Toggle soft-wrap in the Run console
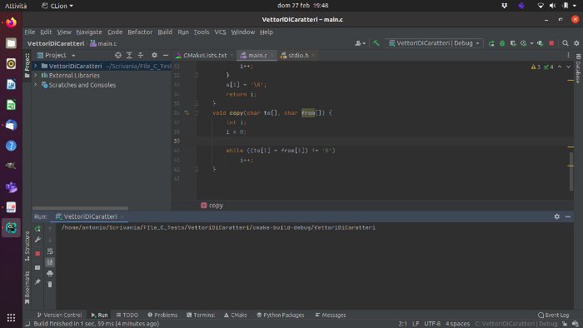 click(50, 251)
